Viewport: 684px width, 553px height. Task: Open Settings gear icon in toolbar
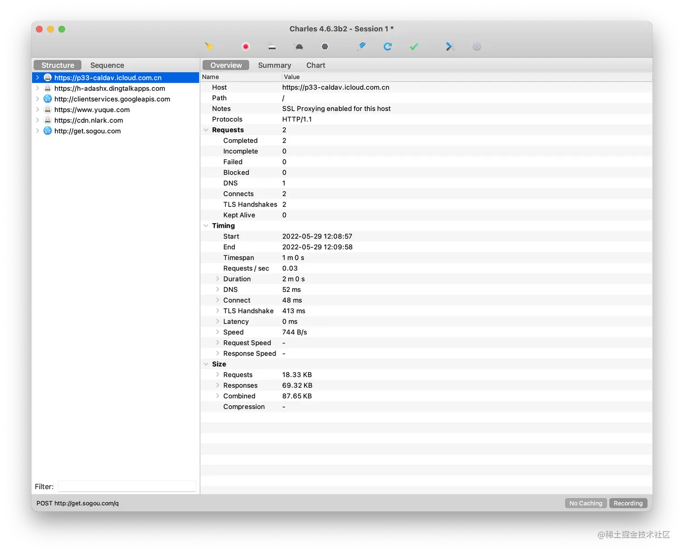click(x=477, y=47)
